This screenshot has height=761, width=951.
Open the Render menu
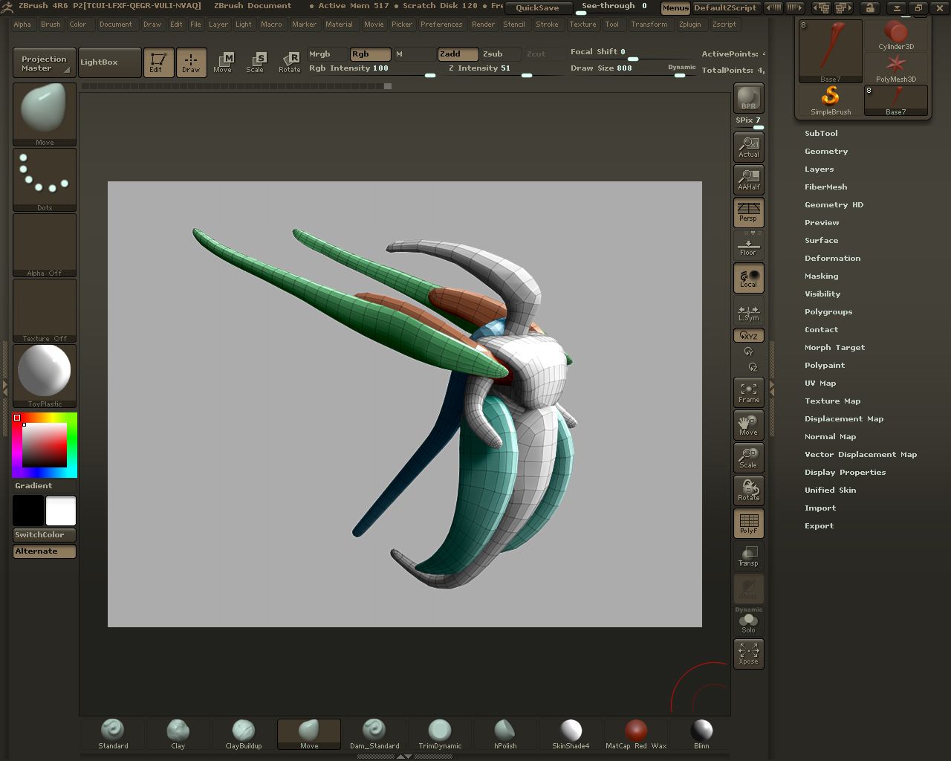point(483,25)
